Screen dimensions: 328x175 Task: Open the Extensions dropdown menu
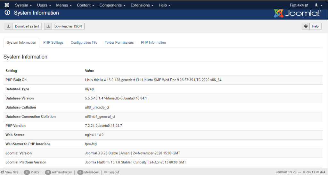(x=142, y=5)
